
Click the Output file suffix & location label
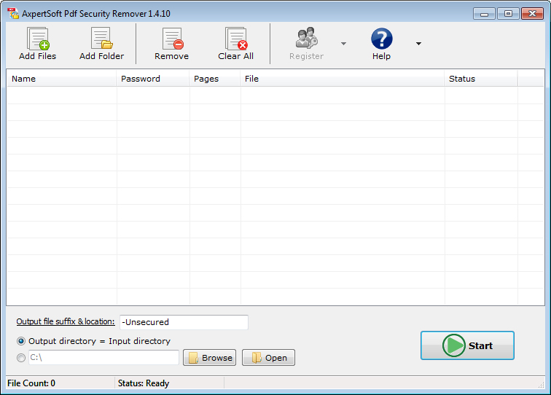66,321
